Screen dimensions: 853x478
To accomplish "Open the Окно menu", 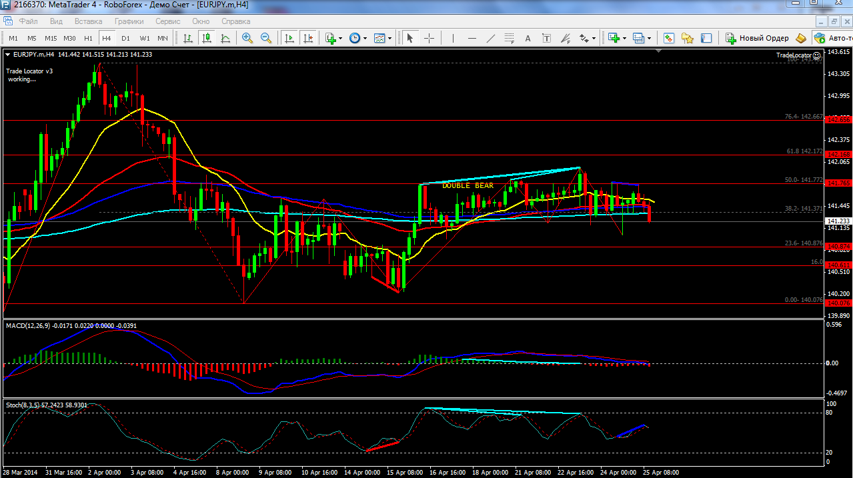I will click(201, 21).
